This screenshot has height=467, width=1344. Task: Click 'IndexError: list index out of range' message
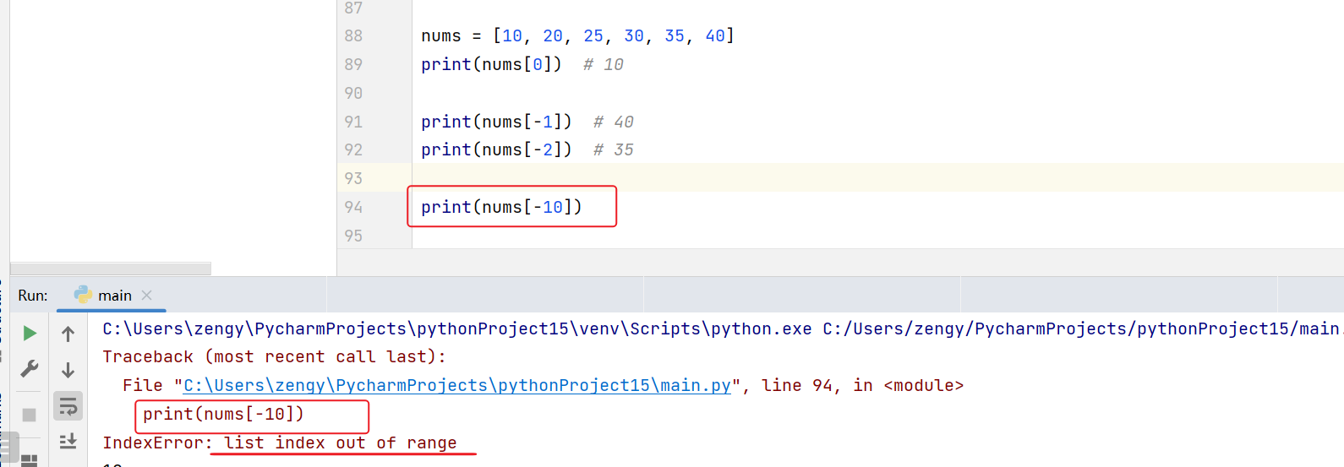(x=280, y=443)
